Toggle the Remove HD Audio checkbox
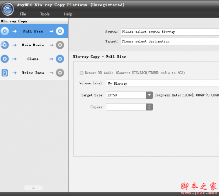219x196 pixels. (81, 73)
